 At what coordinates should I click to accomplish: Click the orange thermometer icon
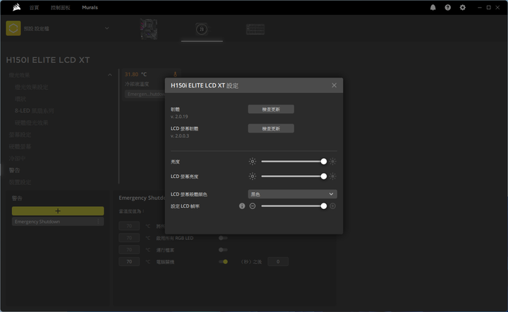(175, 74)
